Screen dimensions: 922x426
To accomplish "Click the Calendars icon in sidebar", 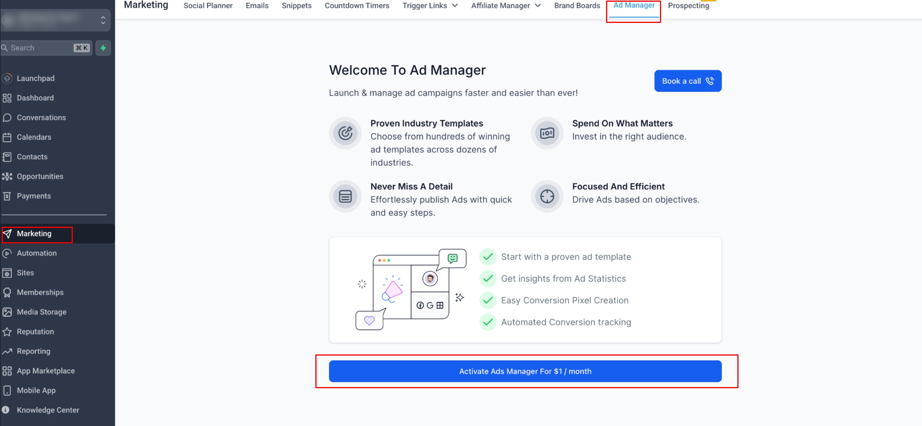I will pos(7,137).
